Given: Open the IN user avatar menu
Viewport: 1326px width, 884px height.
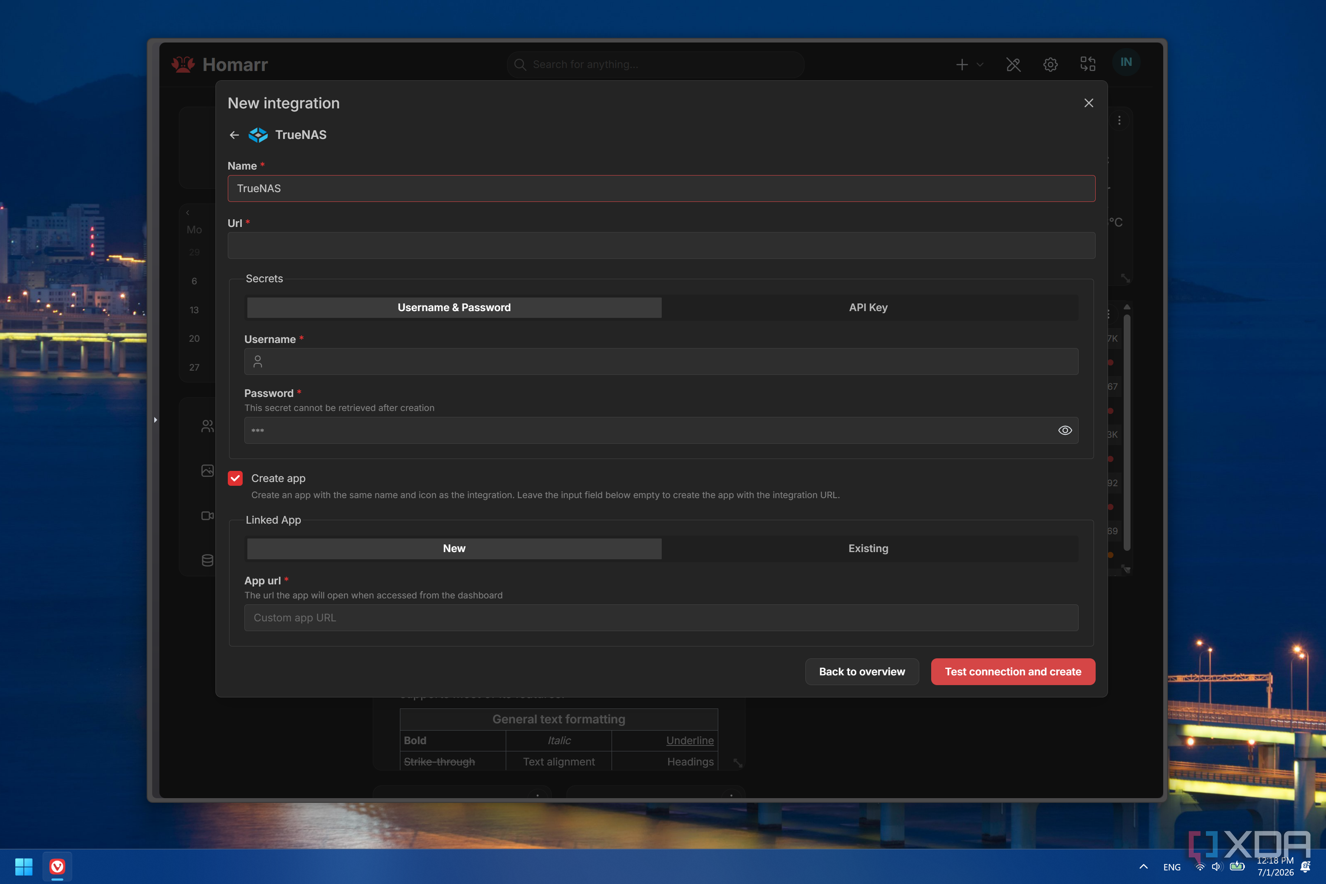Looking at the screenshot, I should coord(1126,62).
